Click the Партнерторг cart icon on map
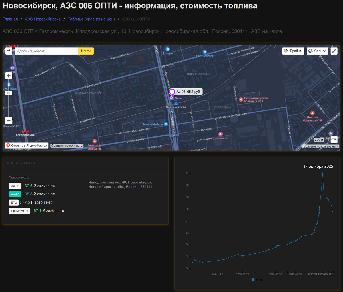 pyautogui.click(x=205, y=52)
